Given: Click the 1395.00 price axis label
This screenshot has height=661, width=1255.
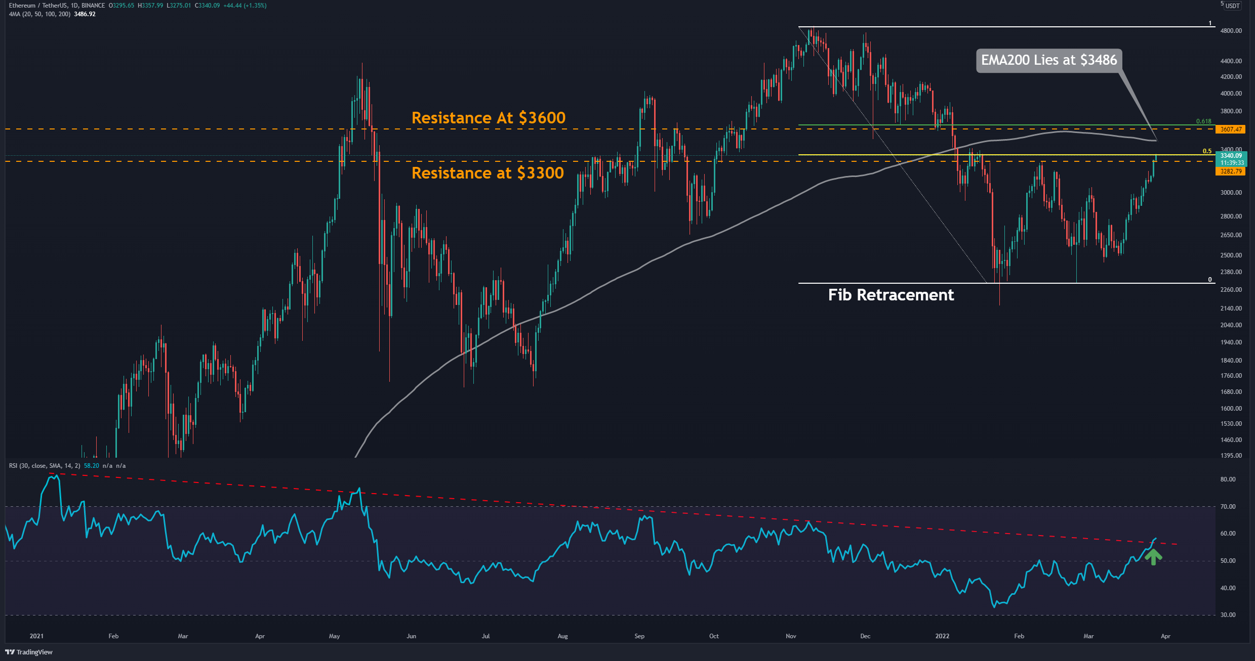Looking at the screenshot, I should (1231, 456).
